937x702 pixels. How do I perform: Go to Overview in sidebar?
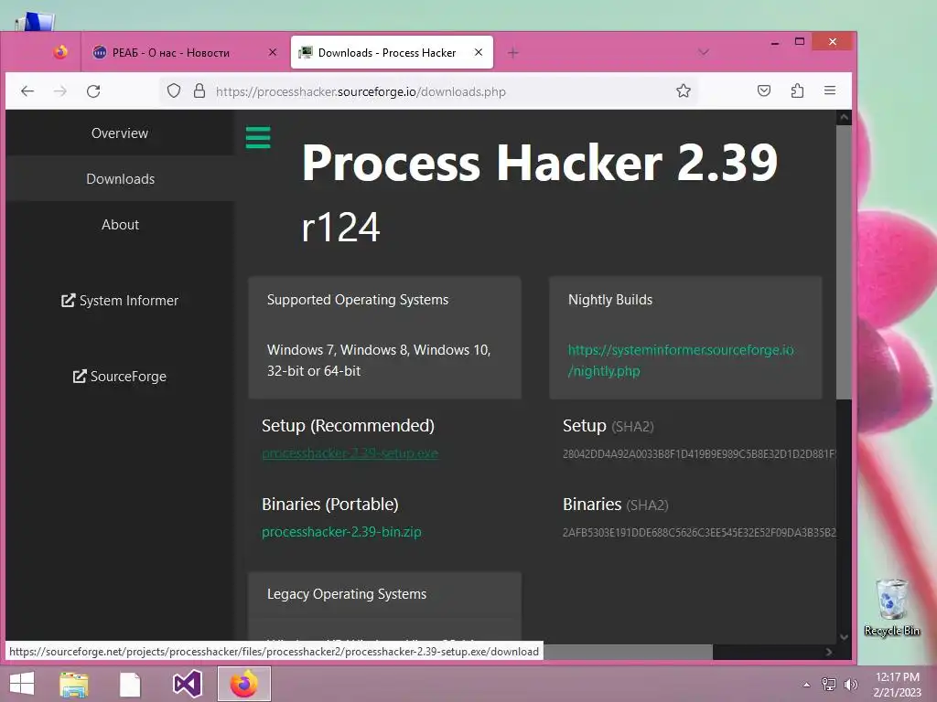coord(120,133)
